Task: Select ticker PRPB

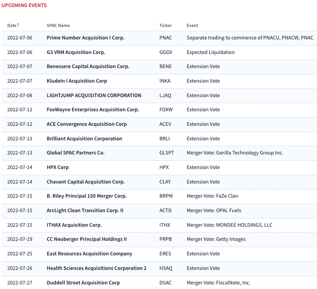Action: pos(166,239)
